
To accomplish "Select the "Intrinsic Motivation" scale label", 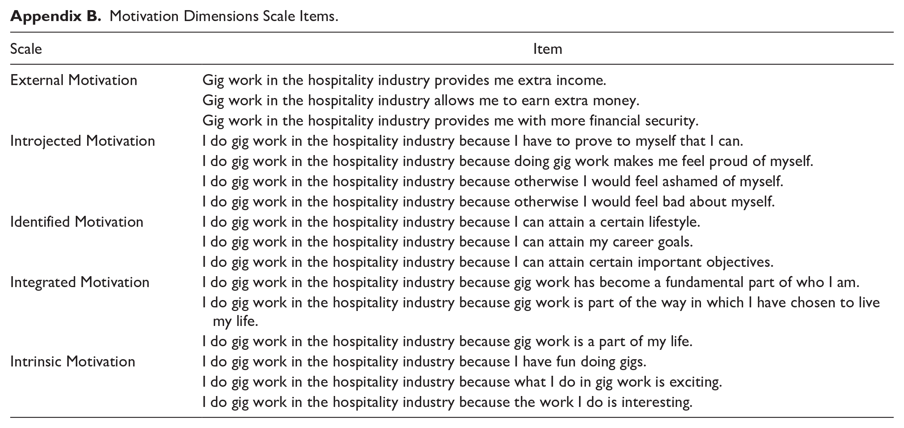I will [x=73, y=362].
